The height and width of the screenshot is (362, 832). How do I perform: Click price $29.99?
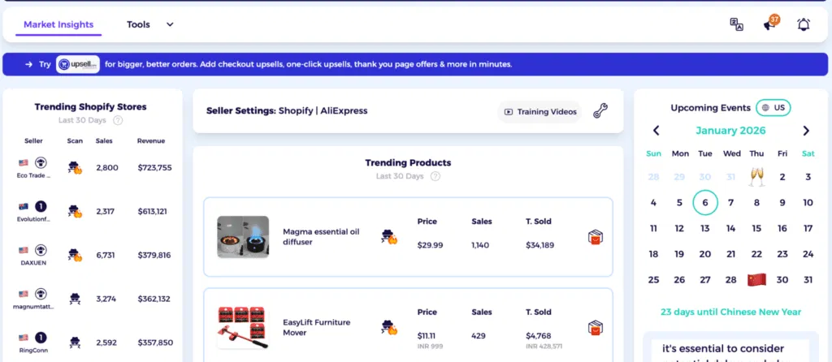tap(430, 245)
